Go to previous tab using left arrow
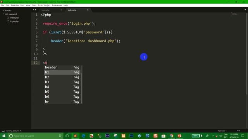Image resolution: width=248 pixels, height=139 pixels. tap(34, 10)
